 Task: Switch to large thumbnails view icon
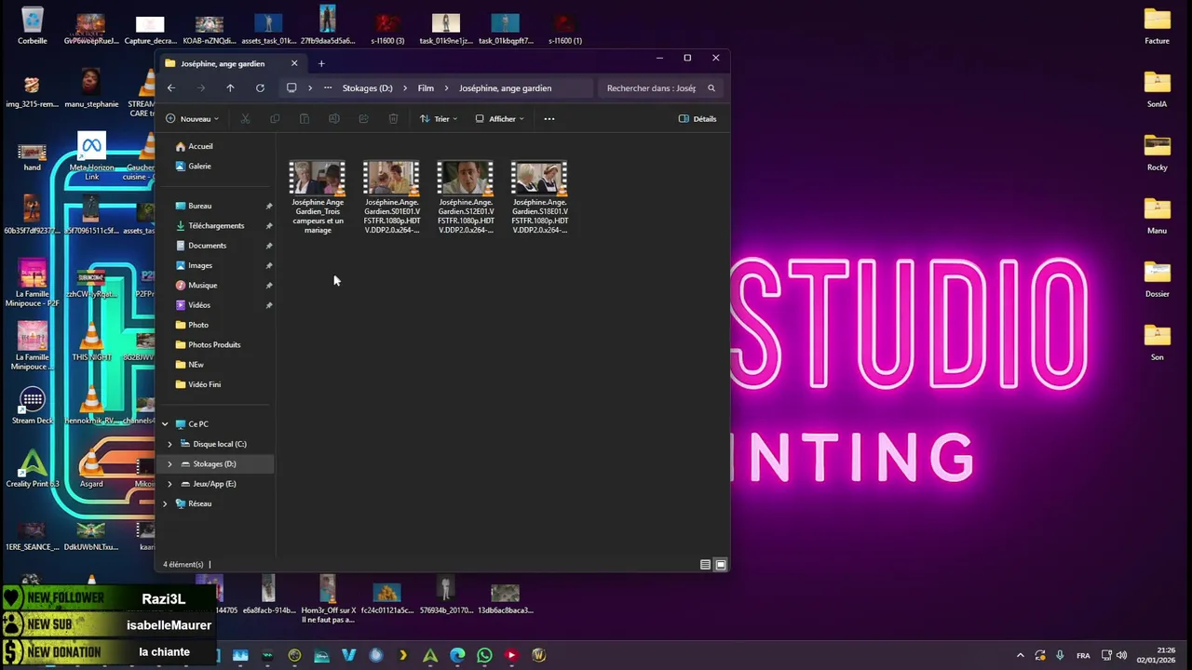click(721, 565)
